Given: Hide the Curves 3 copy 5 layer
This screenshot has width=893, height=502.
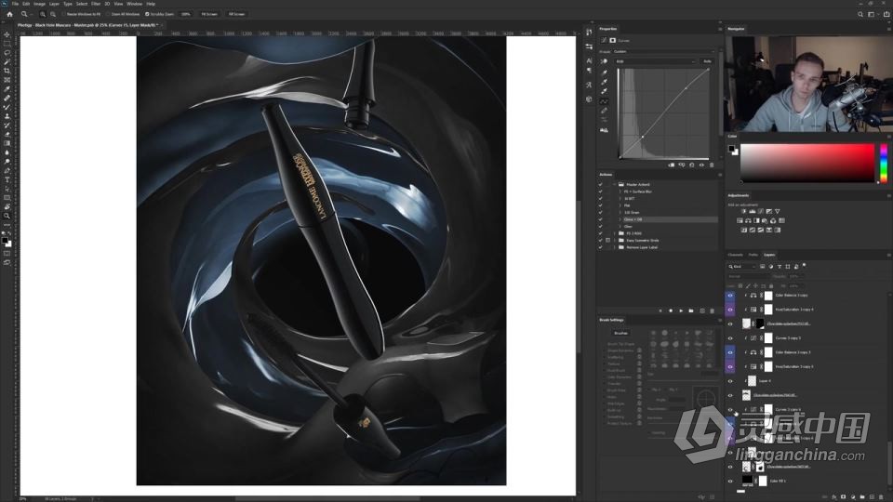Looking at the screenshot, I should tap(730, 338).
